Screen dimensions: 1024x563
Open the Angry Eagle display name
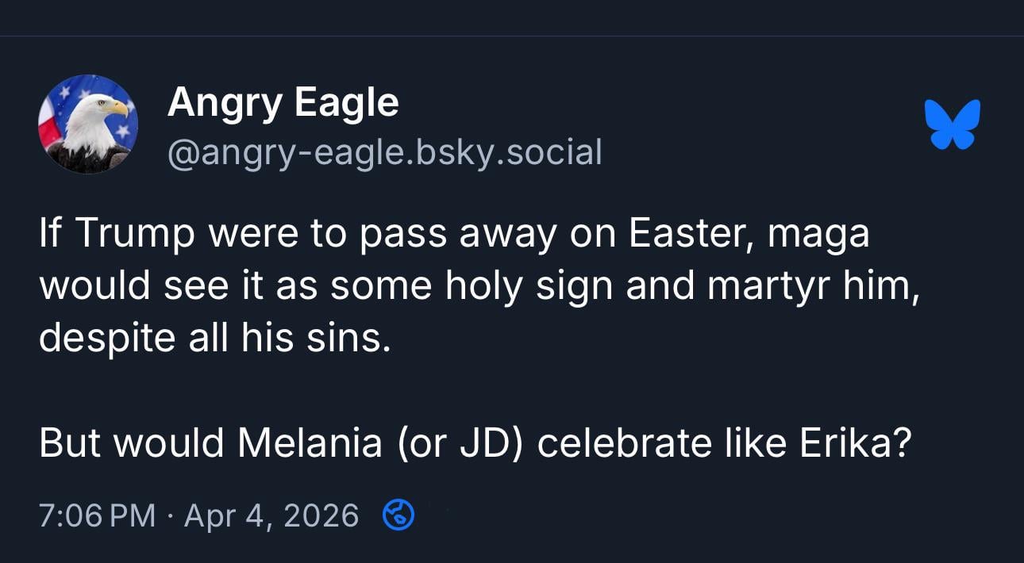coord(283,102)
